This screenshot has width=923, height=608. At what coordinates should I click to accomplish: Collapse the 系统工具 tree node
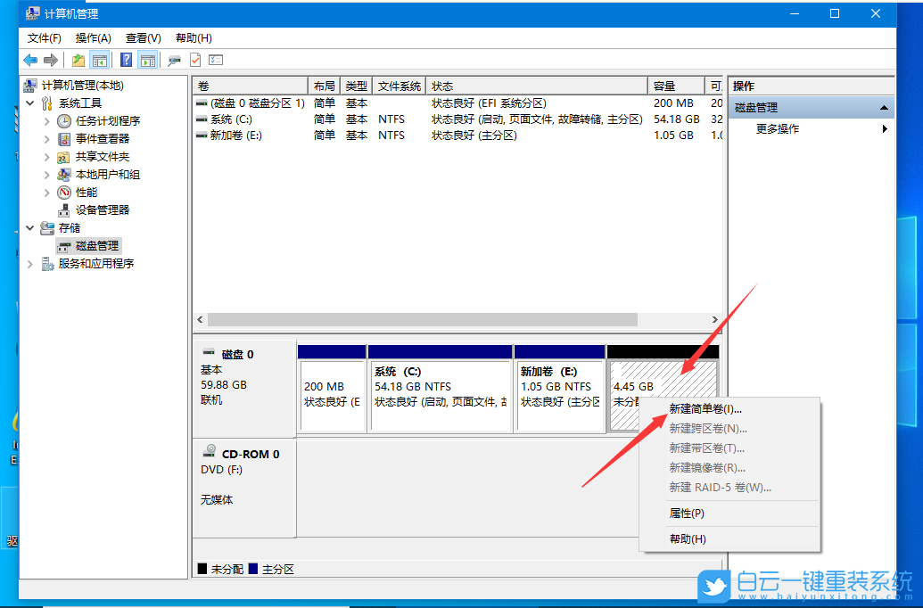(x=29, y=103)
